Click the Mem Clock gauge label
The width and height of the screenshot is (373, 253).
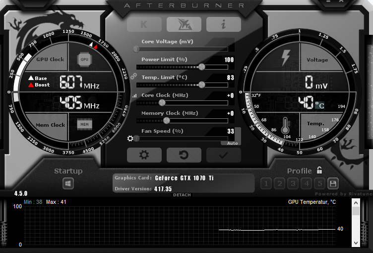tap(50, 125)
